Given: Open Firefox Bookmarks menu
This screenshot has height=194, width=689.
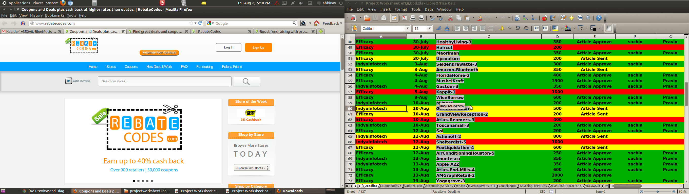Looking at the screenshot, I should point(54,16).
